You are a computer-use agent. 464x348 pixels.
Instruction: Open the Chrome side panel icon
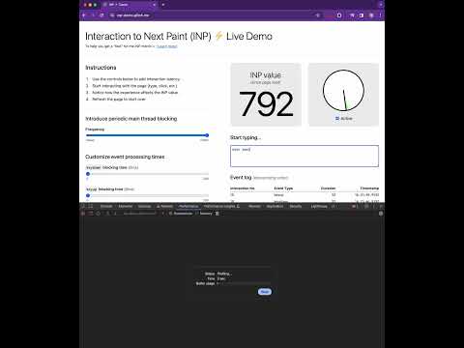[x=362, y=15]
